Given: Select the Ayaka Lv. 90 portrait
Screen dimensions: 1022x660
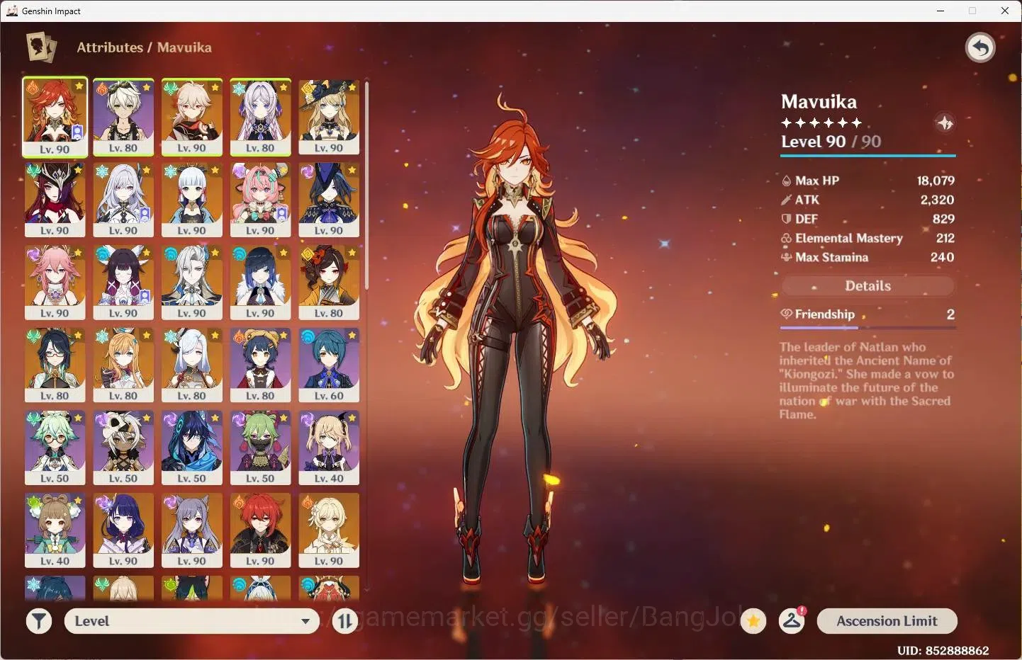Looking at the screenshot, I should tap(191, 200).
